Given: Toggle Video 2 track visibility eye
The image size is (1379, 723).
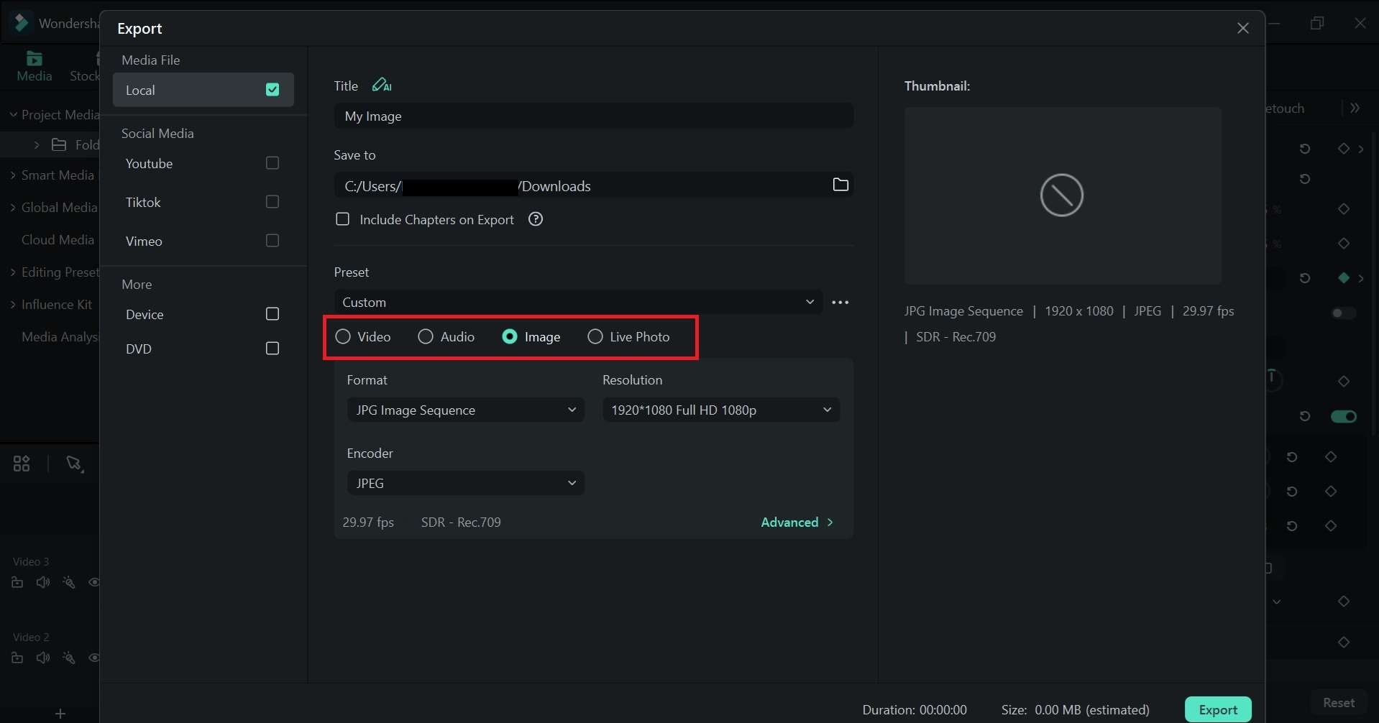Looking at the screenshot, I should tap(93, 658).
